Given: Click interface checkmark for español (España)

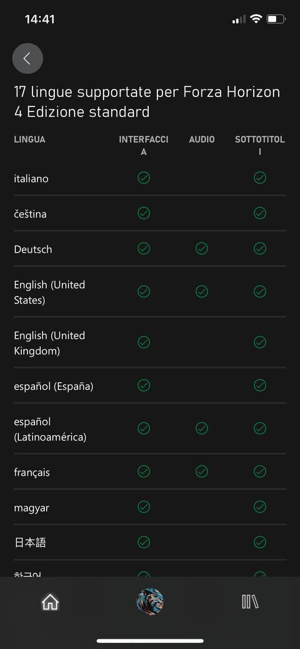Looking at the screenshot, I should pyautogui.click(x=144, y=385).
